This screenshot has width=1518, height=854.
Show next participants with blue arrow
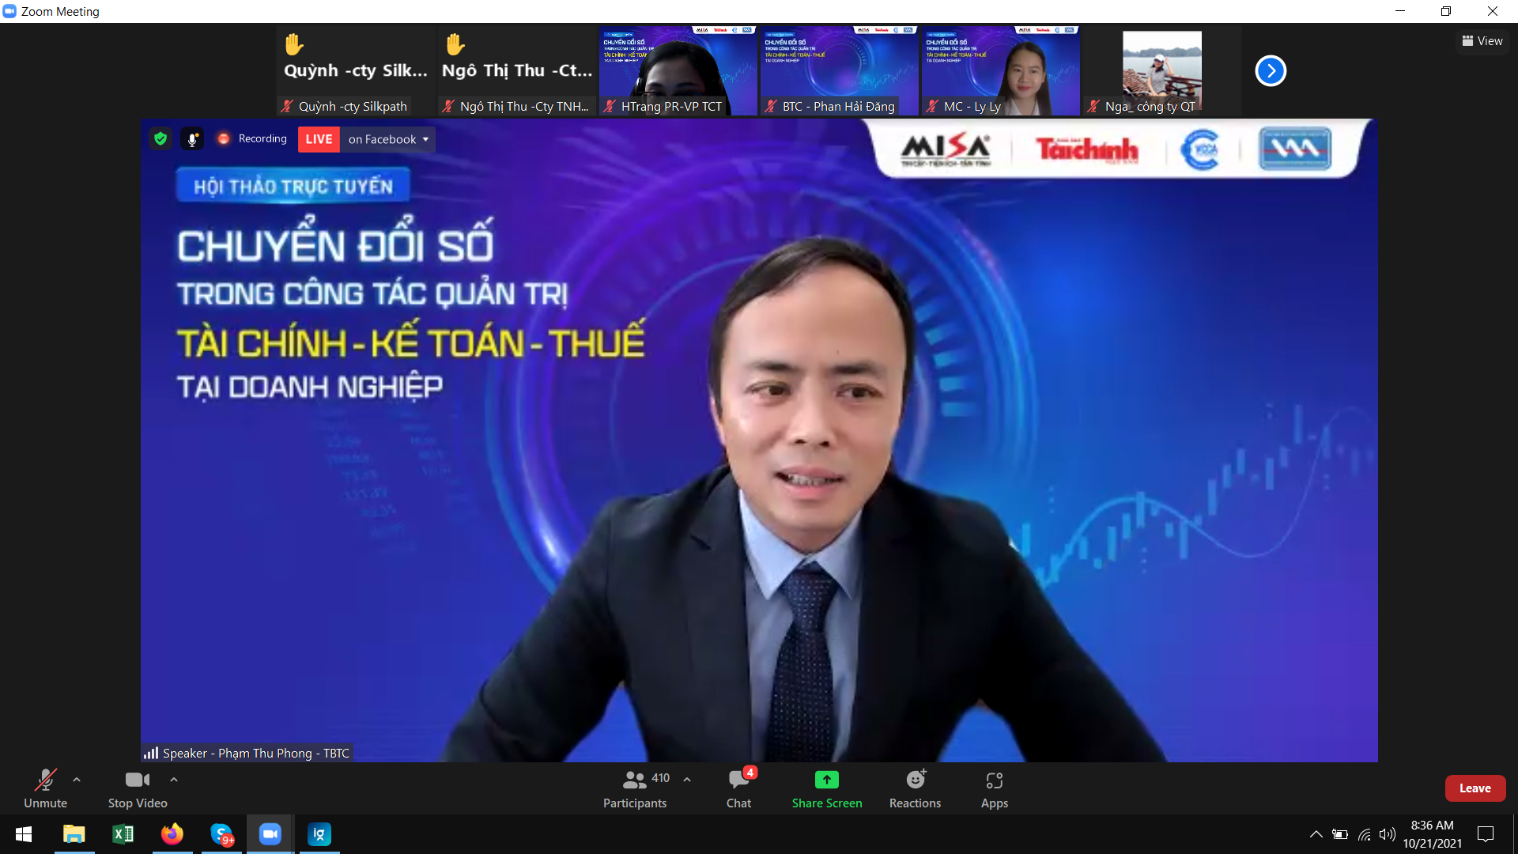click(x=1271, y=71)
